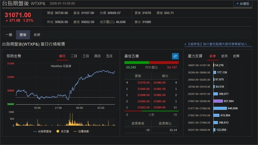Select the 盤後 tab
258x145 pixels.
23,35
